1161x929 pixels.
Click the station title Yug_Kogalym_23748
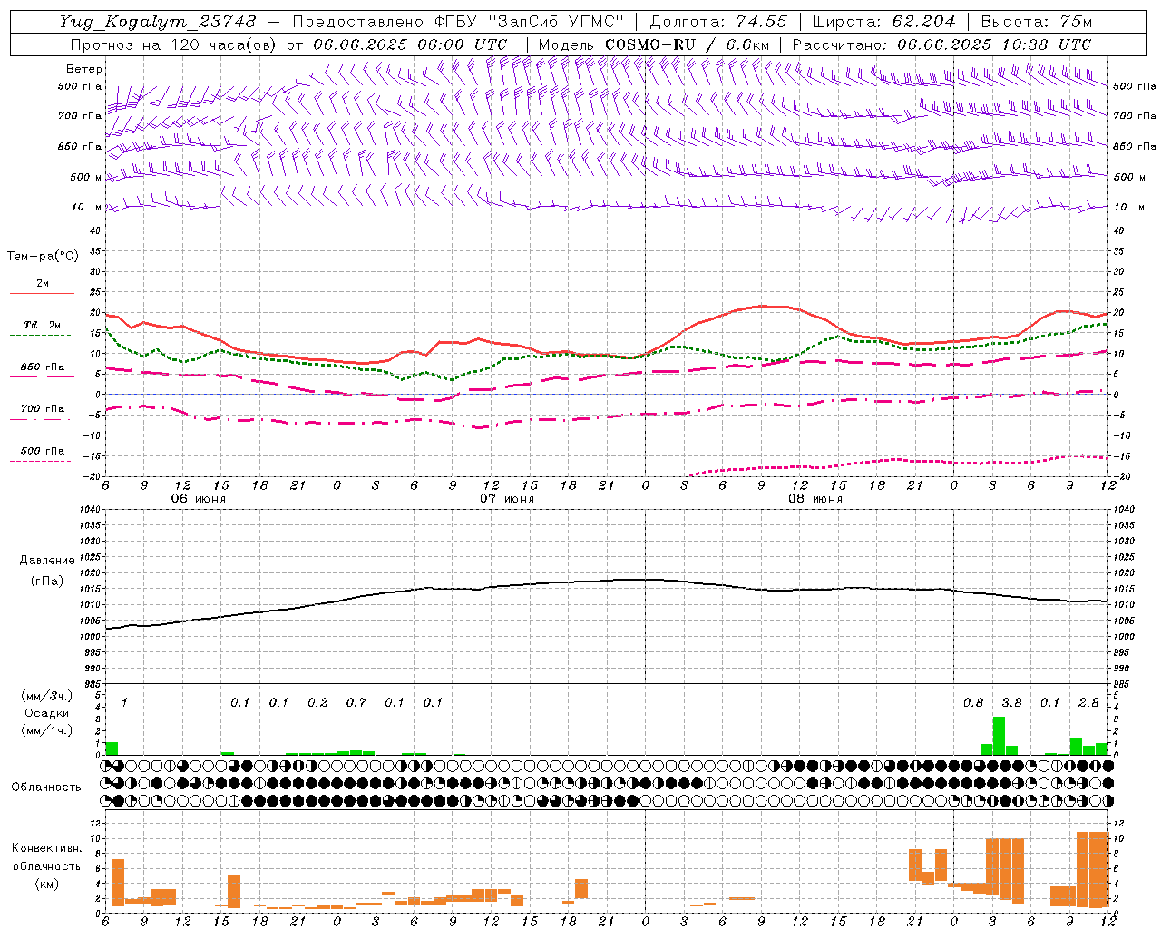(158, 22)
